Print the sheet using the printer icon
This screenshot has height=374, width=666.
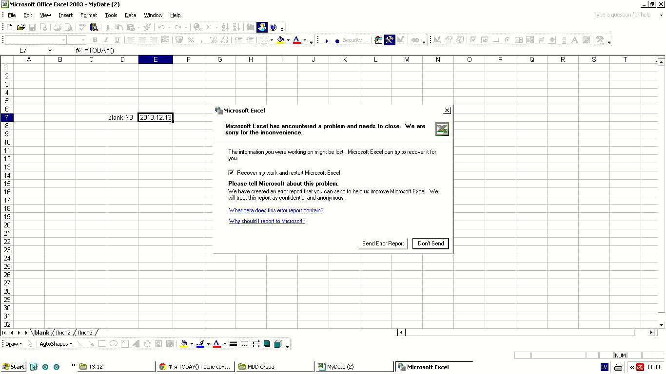click(58, 27)
